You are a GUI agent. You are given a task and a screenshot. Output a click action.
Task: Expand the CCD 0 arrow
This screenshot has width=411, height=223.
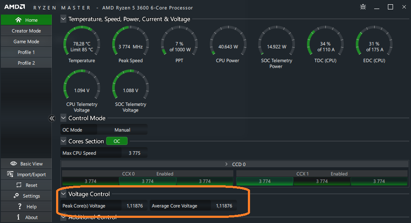click(x=226, y=164)
